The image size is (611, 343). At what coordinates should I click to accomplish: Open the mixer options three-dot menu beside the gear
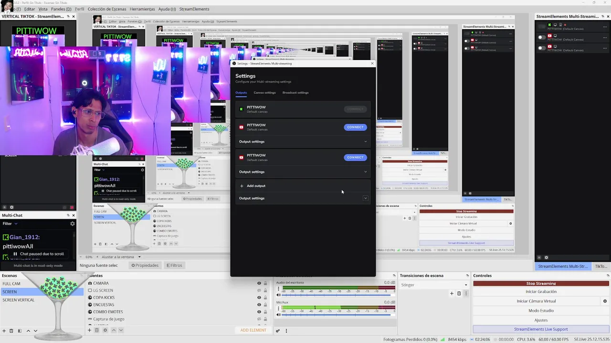pos(286,331)
